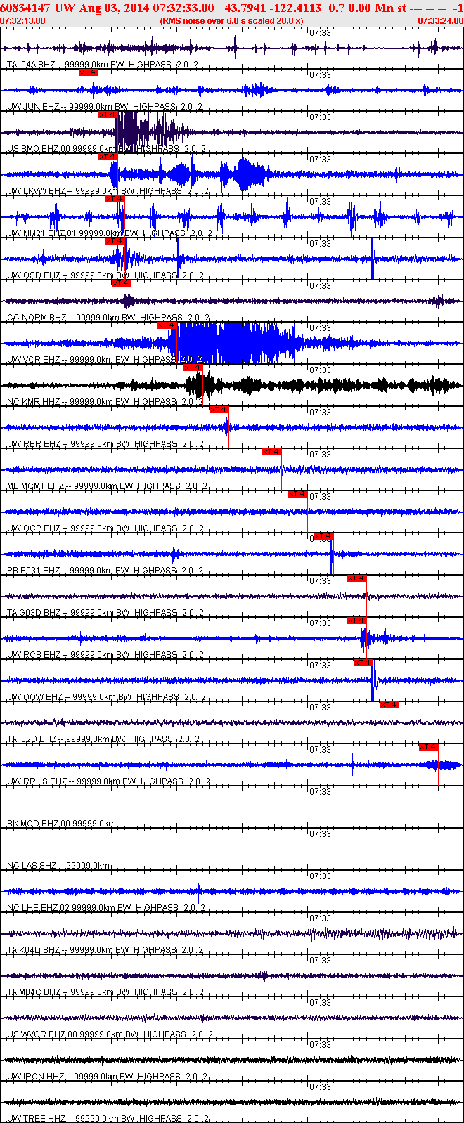Click the pick flag on TA G03D trace
Image resolution: width=464 pixels, height=1123 pixels.
coord(356,578)
